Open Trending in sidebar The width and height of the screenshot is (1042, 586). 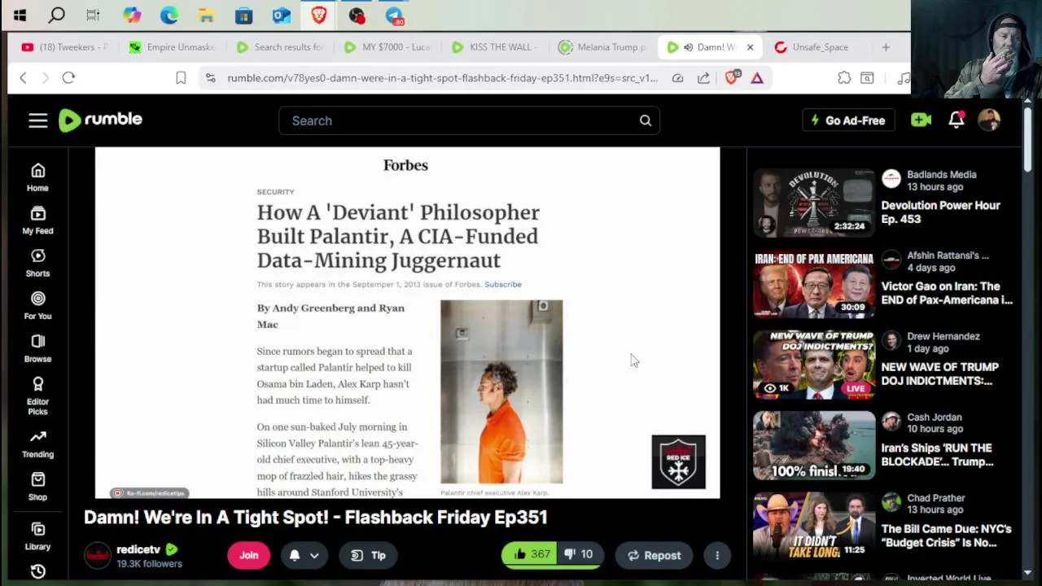tap(37, 444)
